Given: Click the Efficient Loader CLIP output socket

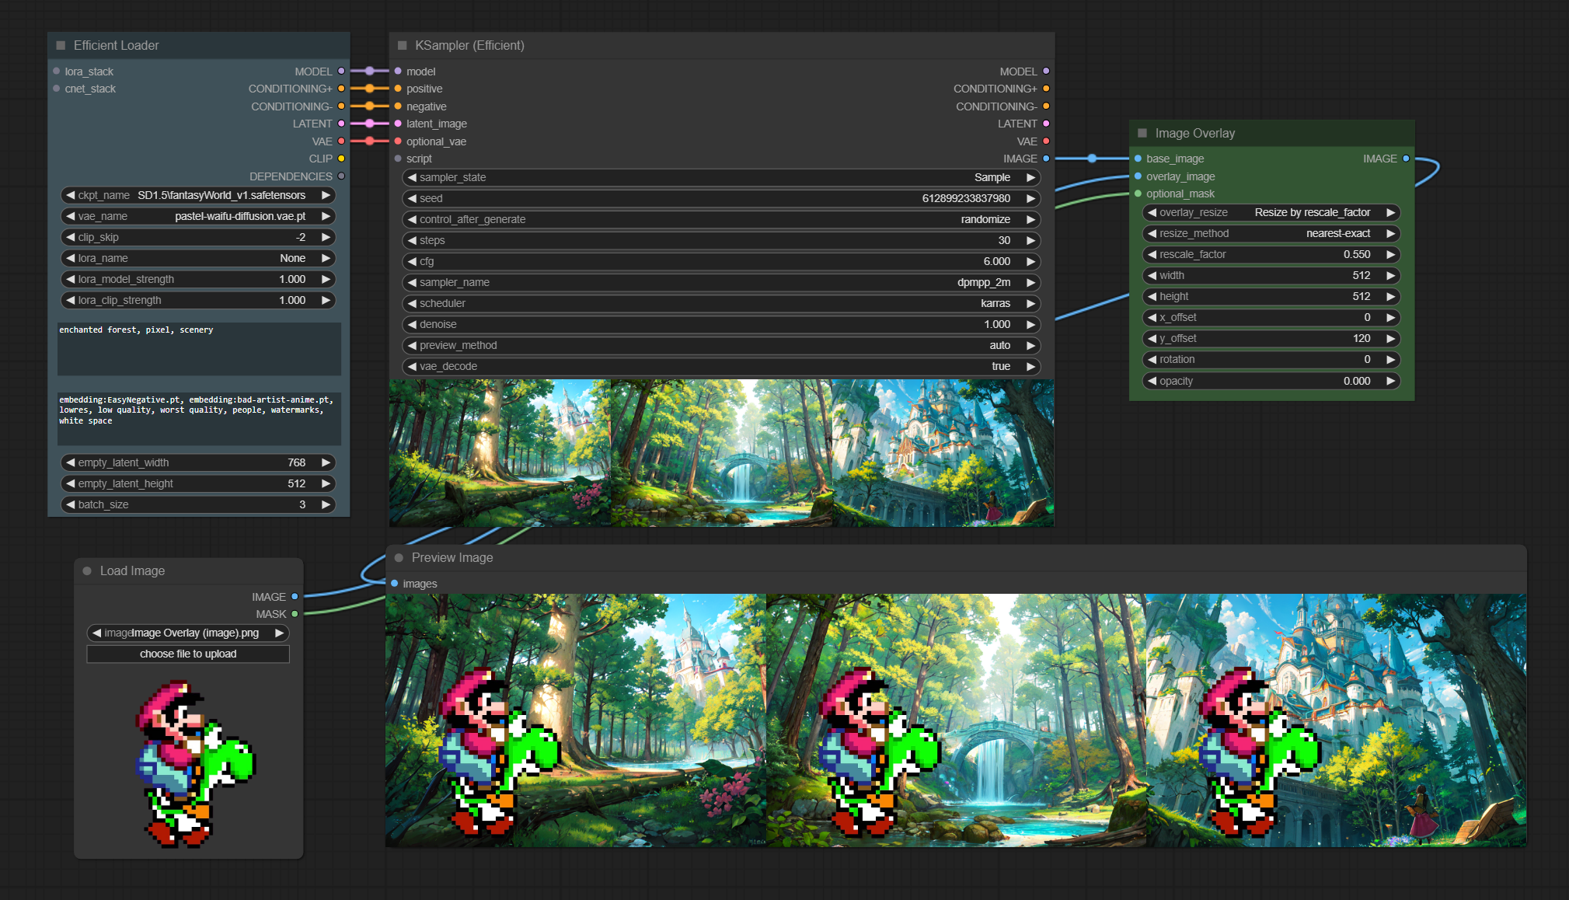Looking at the screenshot, I should tap(341, 159).
